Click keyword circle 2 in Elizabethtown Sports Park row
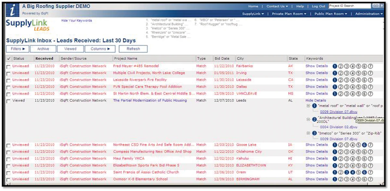The width and height of the screenshot is (390, 191). tap(341, 165)
